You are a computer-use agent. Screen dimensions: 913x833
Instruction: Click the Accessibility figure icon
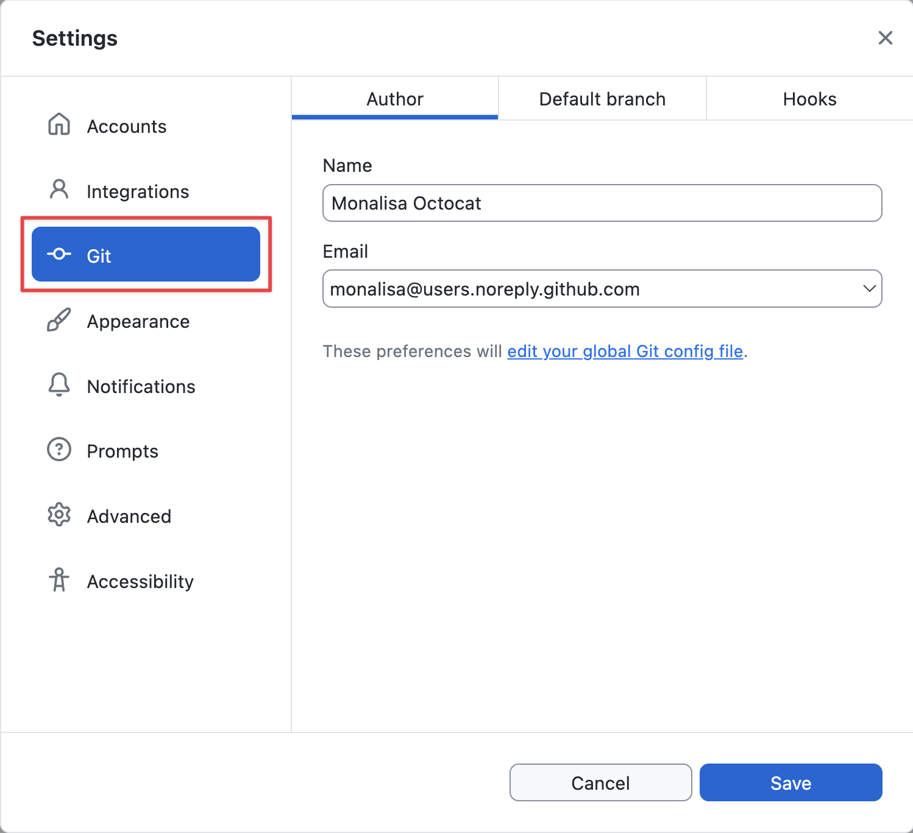pyautogui.click(x=59, y=580)
